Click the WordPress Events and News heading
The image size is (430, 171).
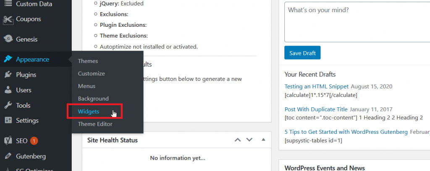point(325,168)
